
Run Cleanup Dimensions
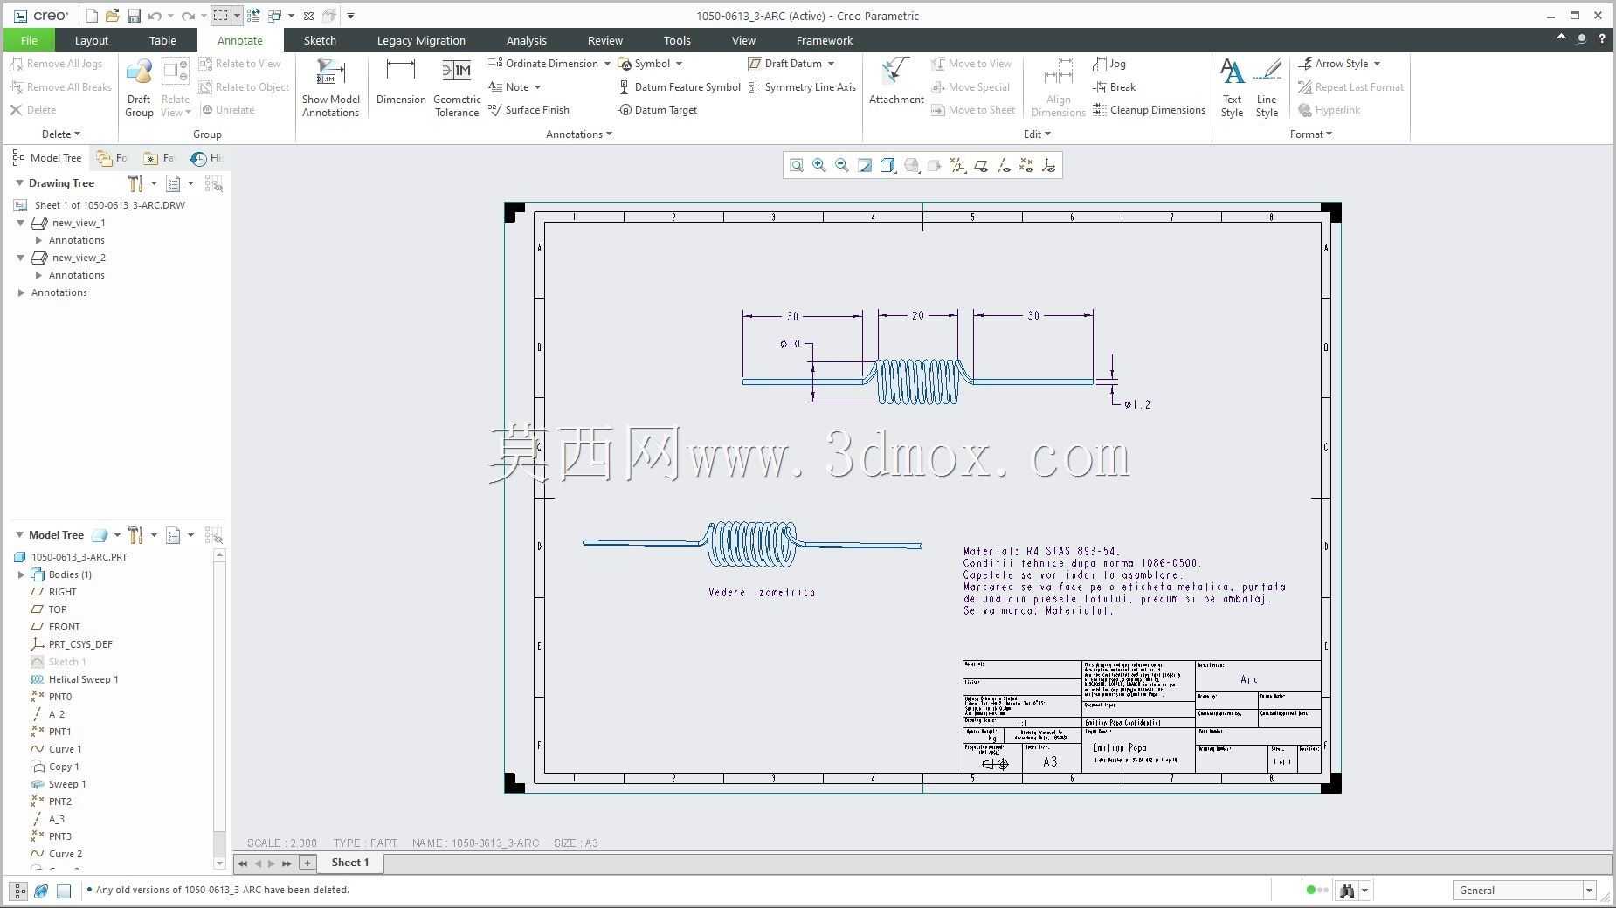[1149, 110]
